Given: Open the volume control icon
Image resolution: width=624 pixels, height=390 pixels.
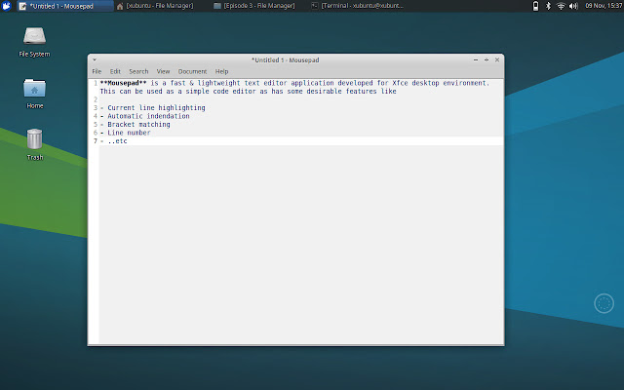Looking at the screenshot, I should tap(573, 6).
